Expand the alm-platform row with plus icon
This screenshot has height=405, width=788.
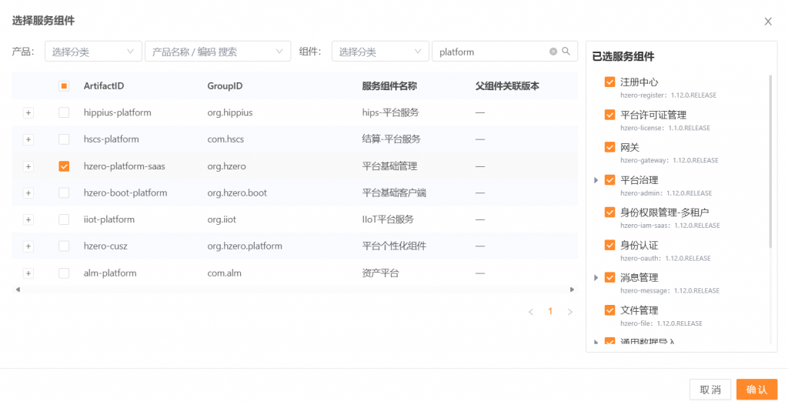28,273
